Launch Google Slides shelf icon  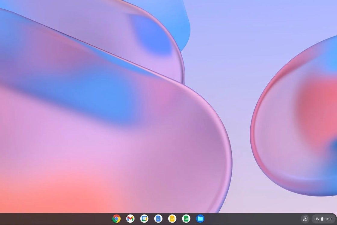pos(172,219)
